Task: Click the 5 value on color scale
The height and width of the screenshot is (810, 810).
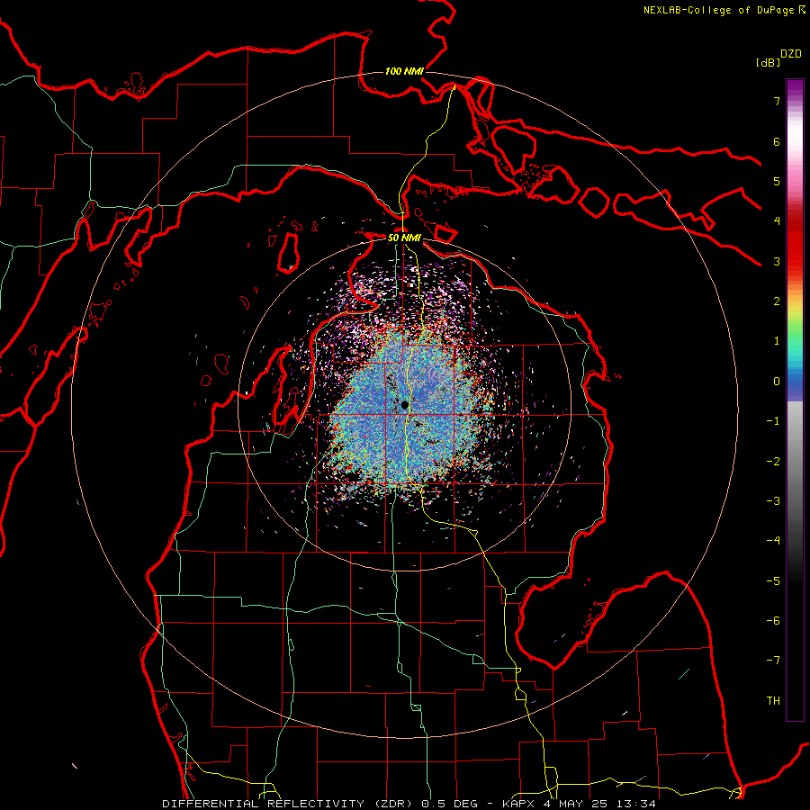Action: pyautogui.click(x=777, y=181)
